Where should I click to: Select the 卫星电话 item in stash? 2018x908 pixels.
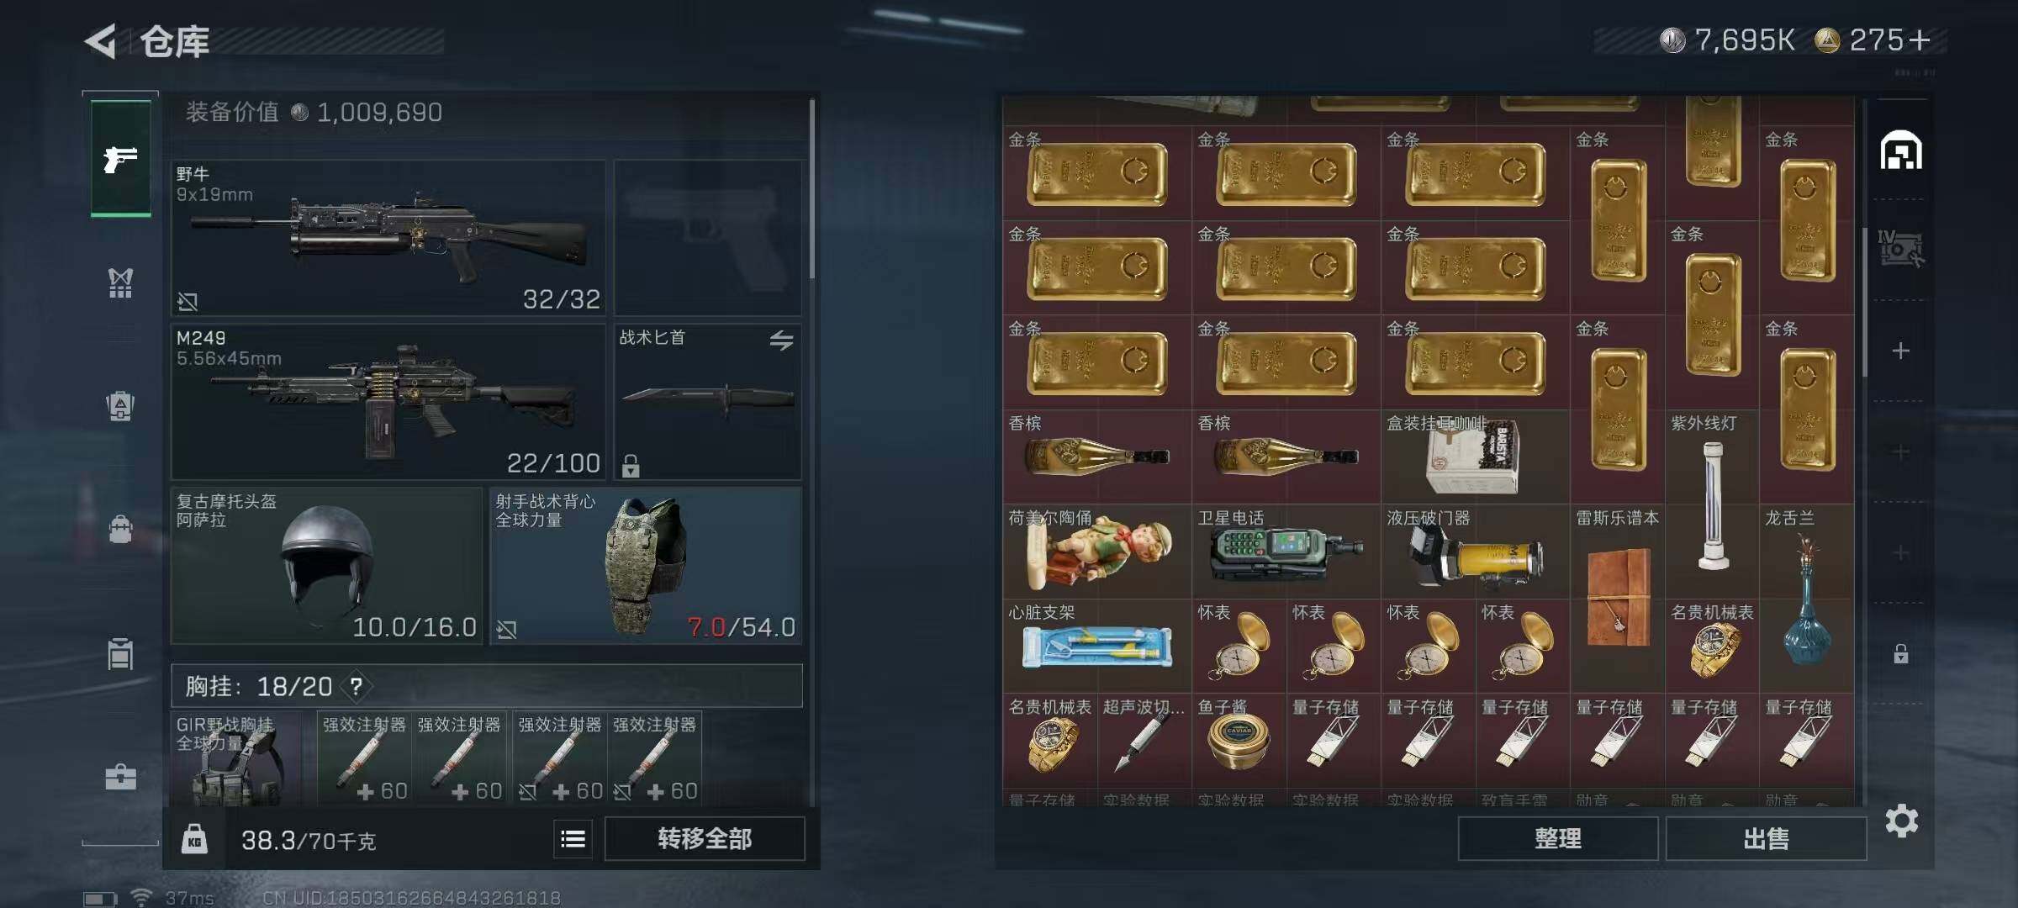click(x=1286, y=551)
